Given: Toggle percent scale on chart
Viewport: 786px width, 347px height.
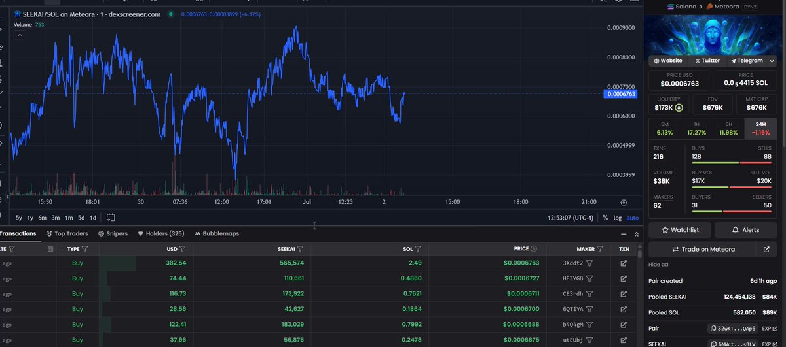Looking at the screenshot, I should point(605,218).
